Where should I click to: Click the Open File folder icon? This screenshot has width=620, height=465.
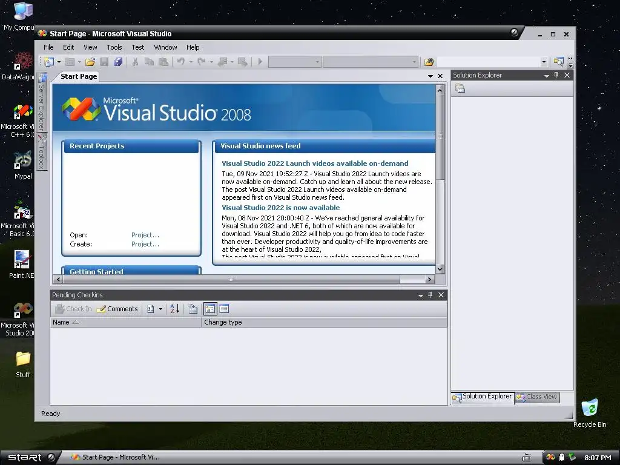(90, 62)
